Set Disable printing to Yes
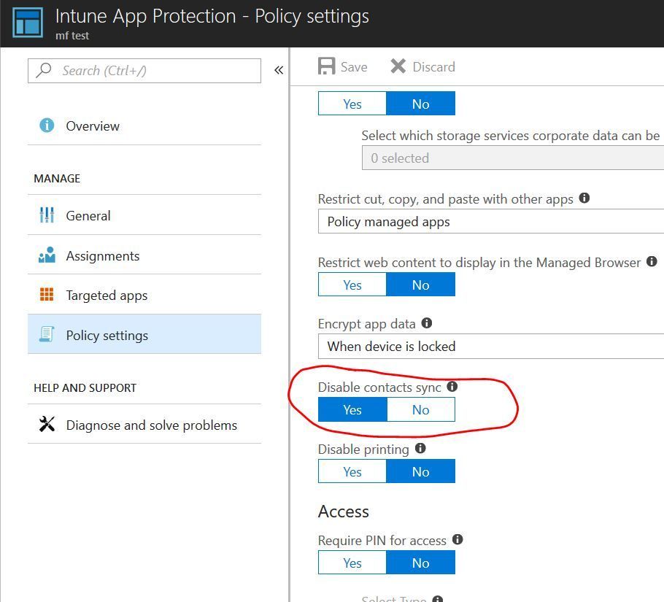Image resolution: width=664 pixels, height=602 pixels. point(352,471)
